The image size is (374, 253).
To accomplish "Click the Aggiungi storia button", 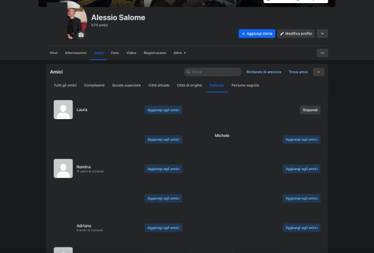I will (257, 34).
